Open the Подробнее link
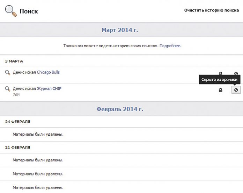 tap(170, 46)
